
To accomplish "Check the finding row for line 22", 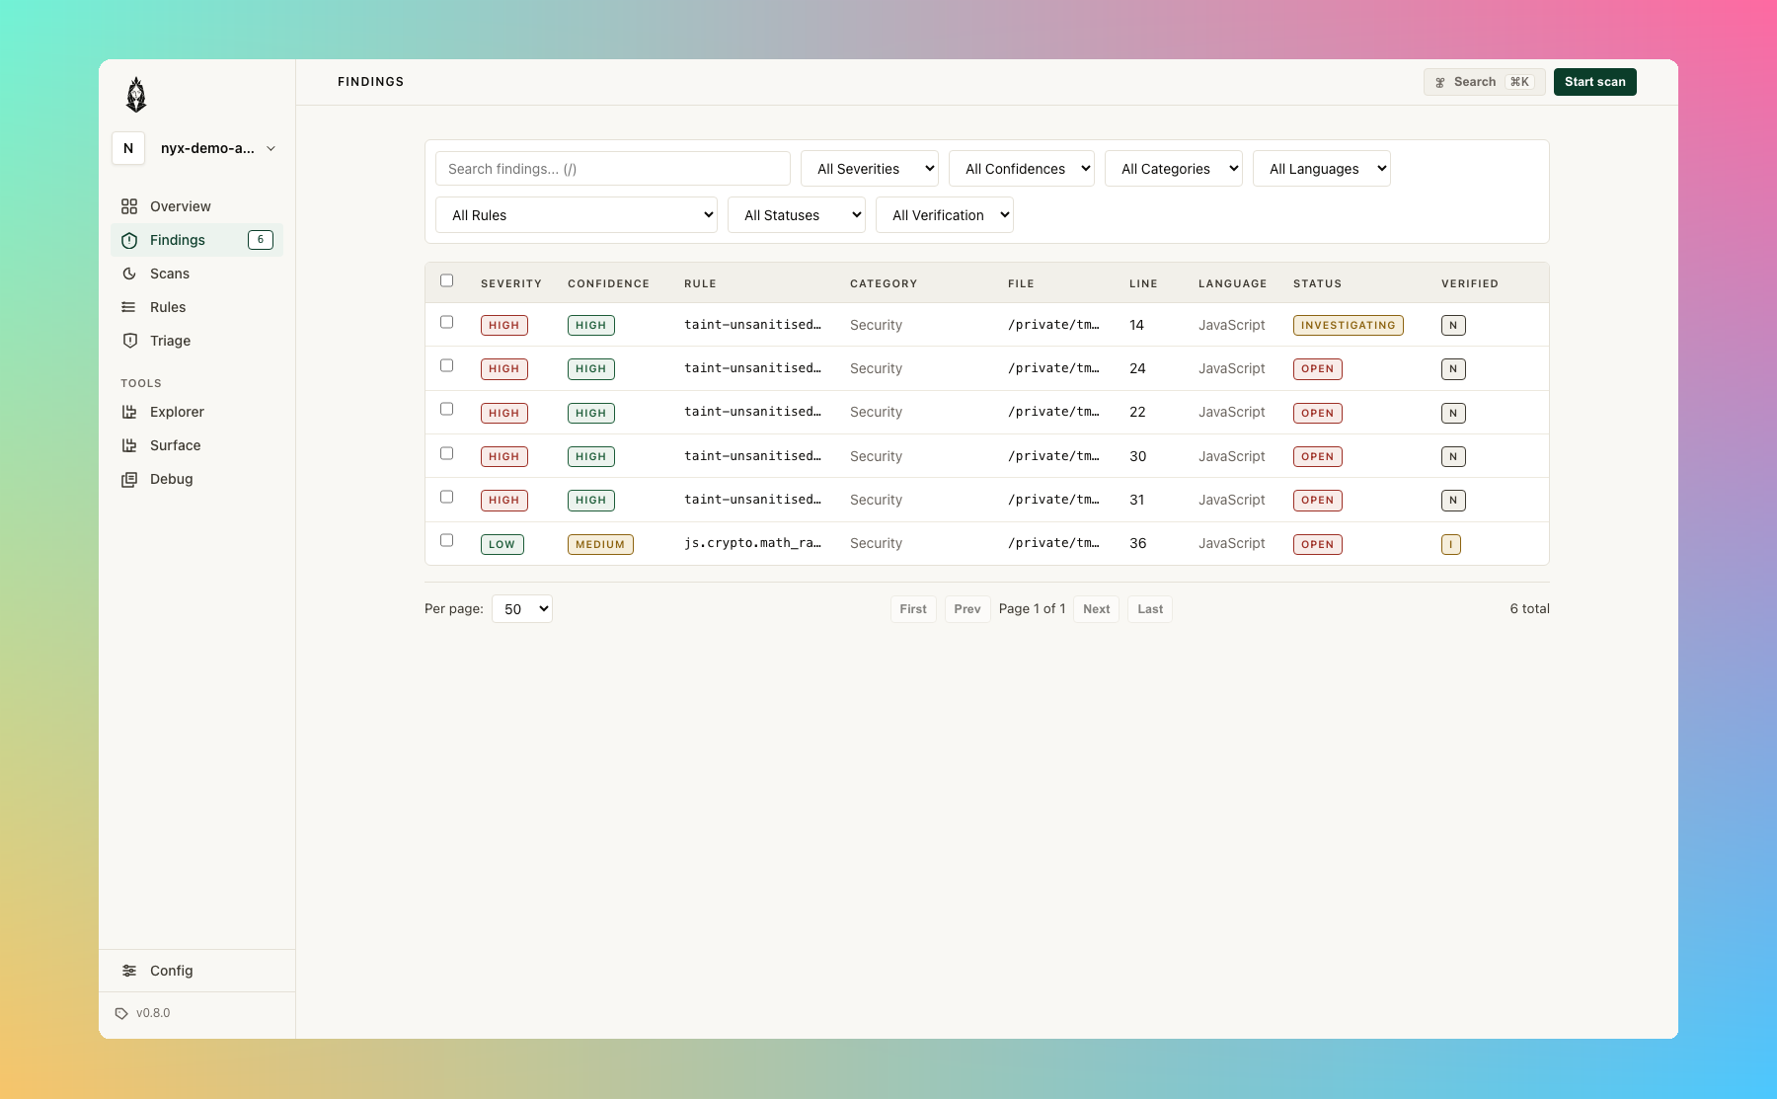I will (446, 409).
